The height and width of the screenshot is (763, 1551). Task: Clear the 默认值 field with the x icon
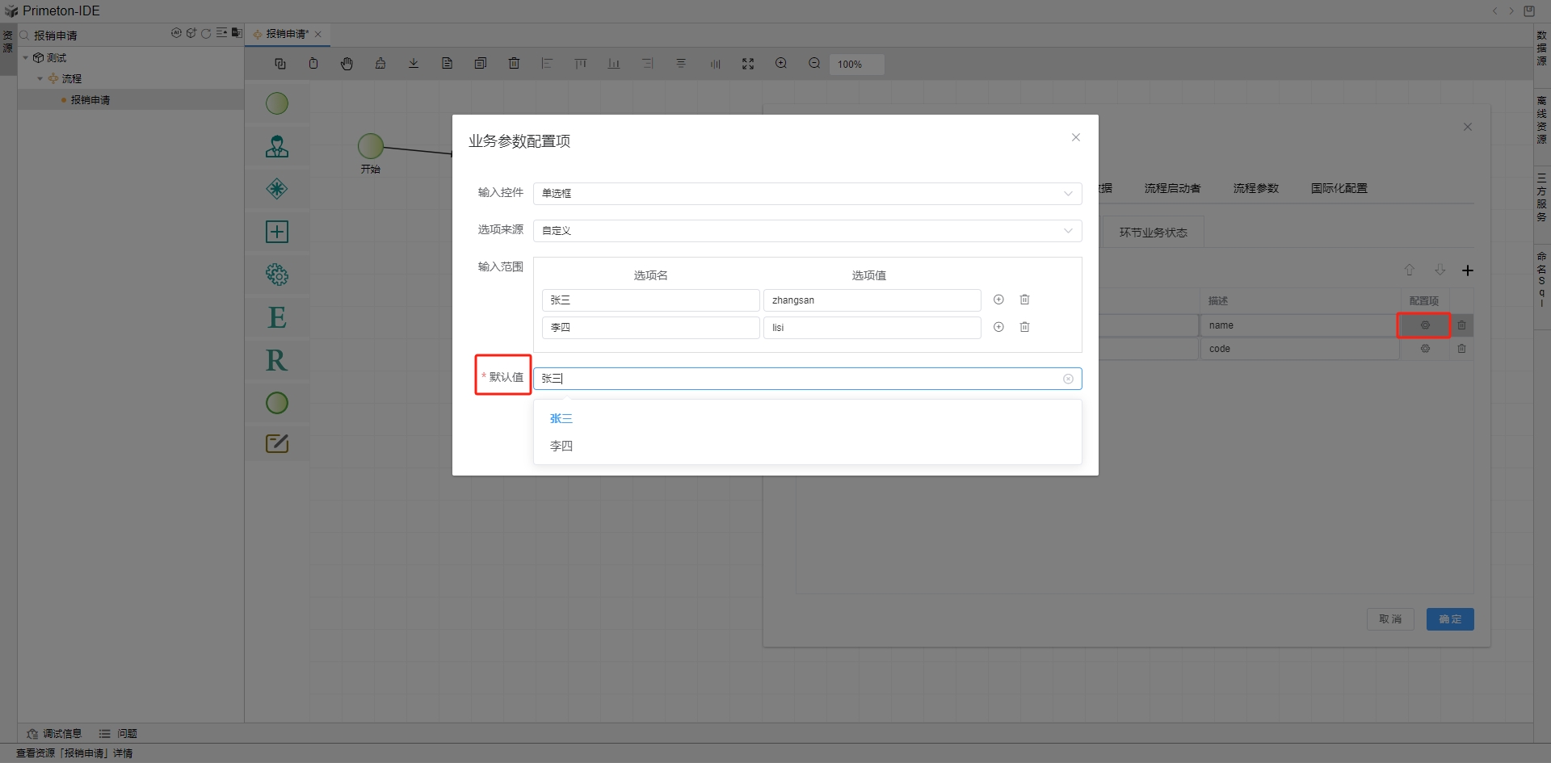[1068, 379]
